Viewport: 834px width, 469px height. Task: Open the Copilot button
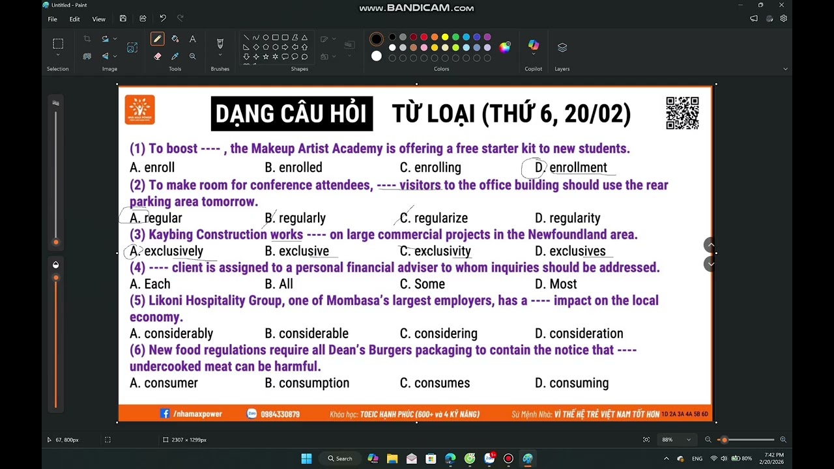pyautogui.click(x=534, y=45)
